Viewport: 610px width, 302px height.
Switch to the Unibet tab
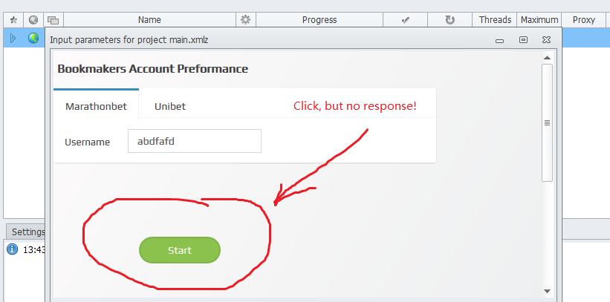pyautogui.click(x=170, y=107)
